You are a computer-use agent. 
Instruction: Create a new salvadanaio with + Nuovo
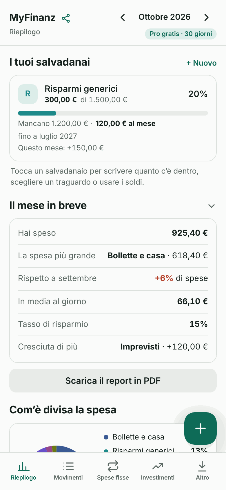(x=201, y=63)
